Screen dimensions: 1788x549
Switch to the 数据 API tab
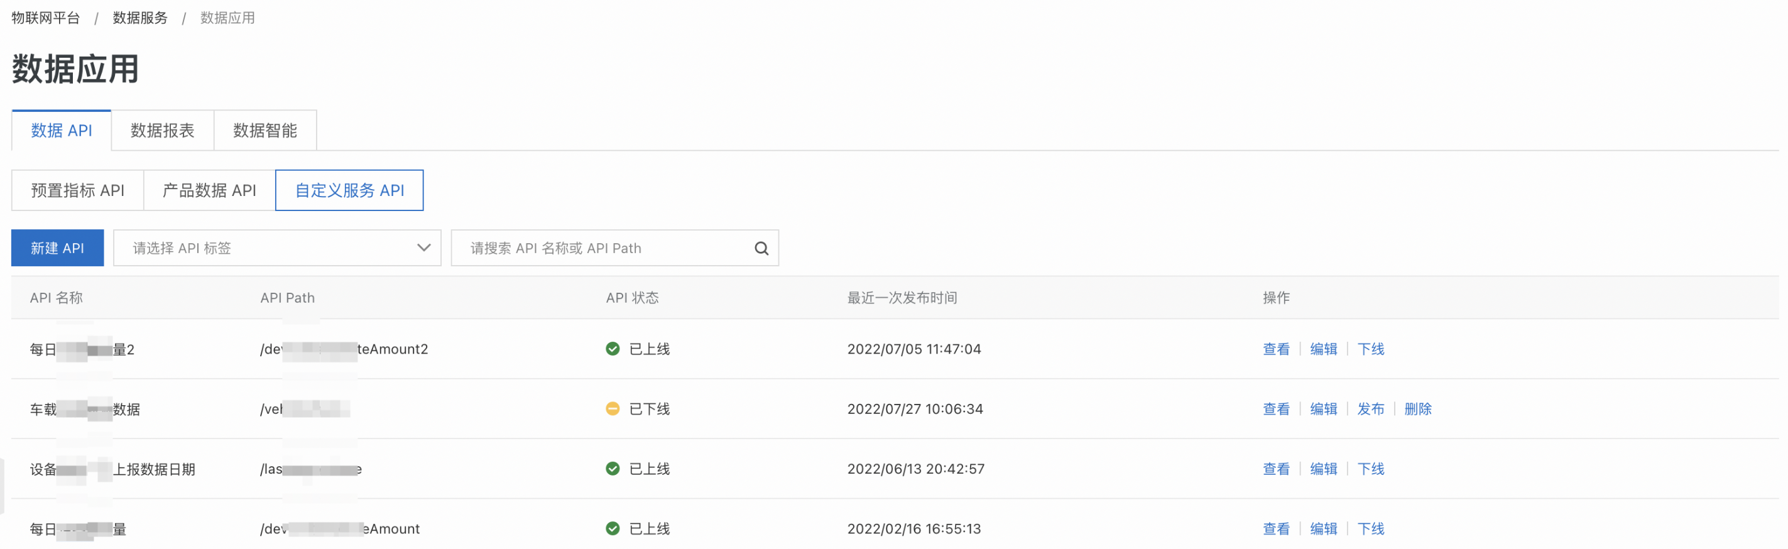(61, 131)
